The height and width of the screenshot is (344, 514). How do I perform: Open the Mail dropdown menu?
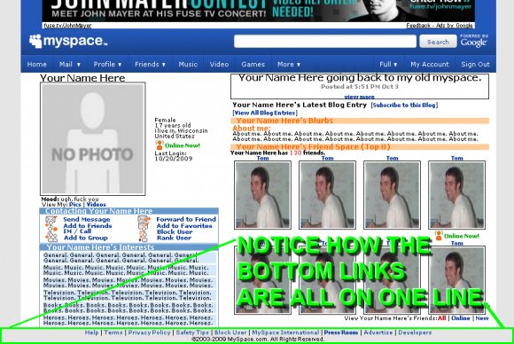tap(69, 64)
